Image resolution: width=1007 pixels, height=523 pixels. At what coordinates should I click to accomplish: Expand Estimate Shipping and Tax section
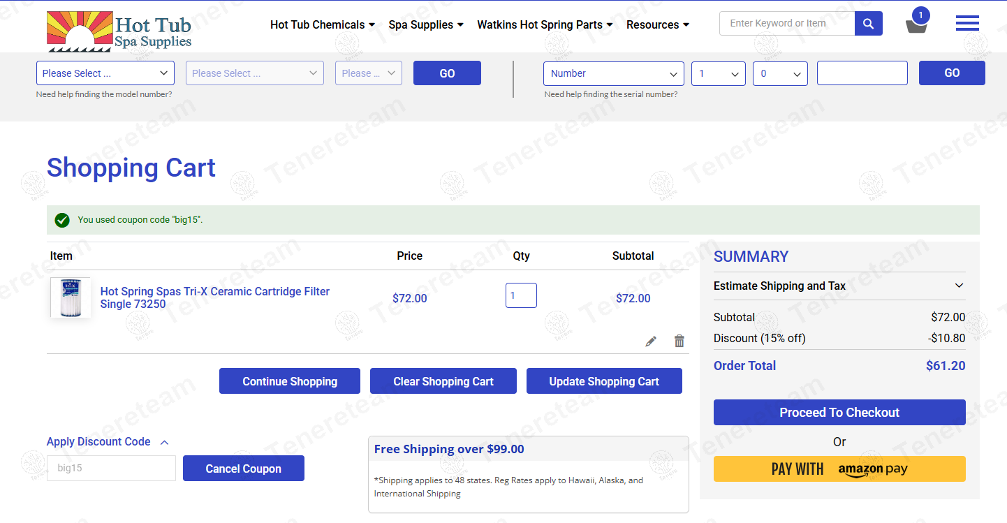pos(839,286)
